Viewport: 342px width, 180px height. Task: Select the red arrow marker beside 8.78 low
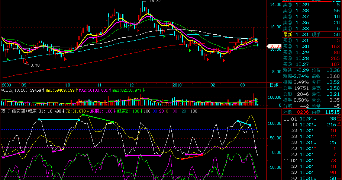(27, 63)
